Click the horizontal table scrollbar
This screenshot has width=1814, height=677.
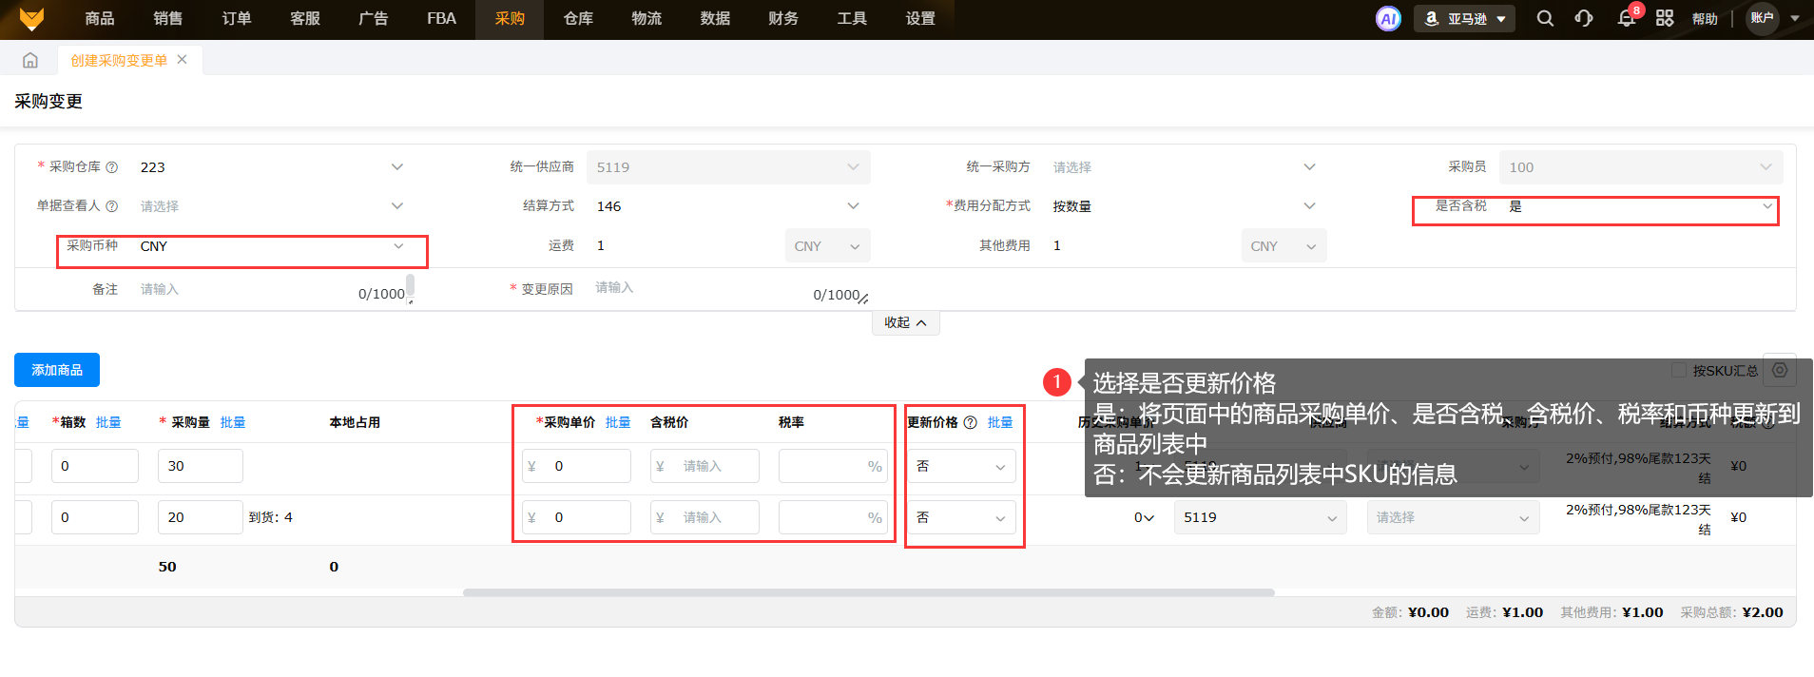867,592
